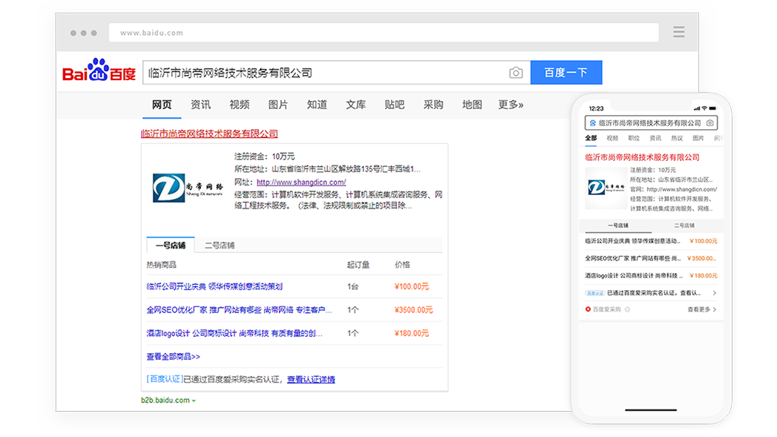Viewport: 777px width, 437px height.
Task: Tap the 图片 tab on phone
Action: 698,138
